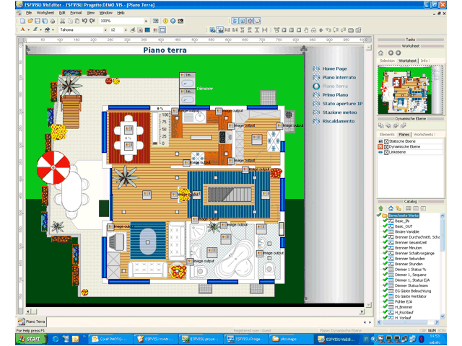This screenshot has height=346, width=462.
Task: Click the last plane order icon under Dynamische Ebene
Action: tap(404, 126)
